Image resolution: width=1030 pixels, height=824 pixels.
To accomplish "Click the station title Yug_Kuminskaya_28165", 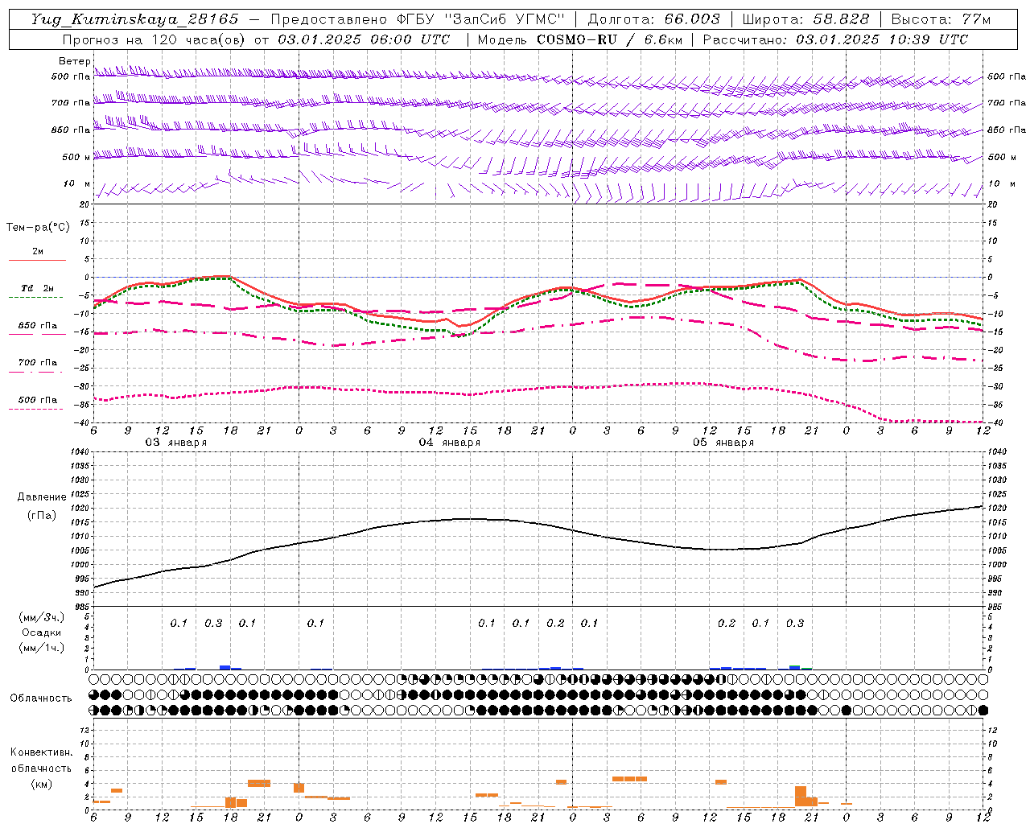I will 135,19.
